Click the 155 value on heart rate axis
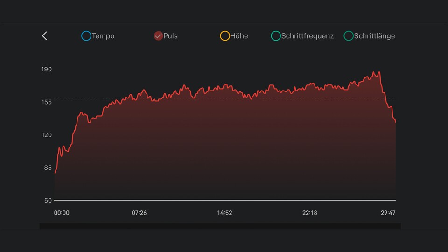 point(47,102)
